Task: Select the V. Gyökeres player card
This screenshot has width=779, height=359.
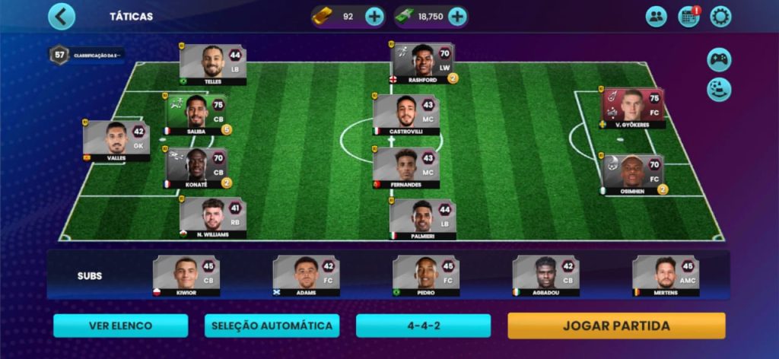Action: [x=632, y=108]
